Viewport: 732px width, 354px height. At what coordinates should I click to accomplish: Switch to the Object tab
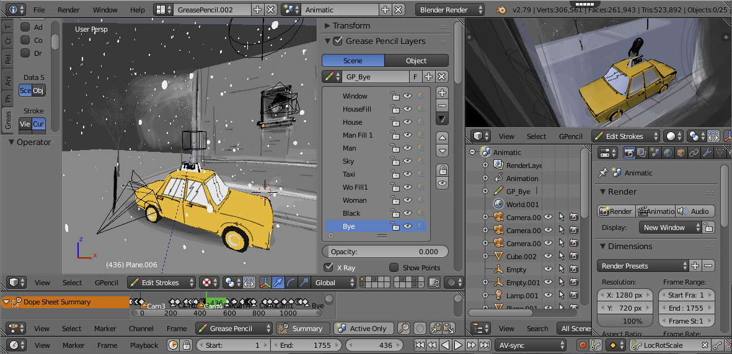[417, 61]
